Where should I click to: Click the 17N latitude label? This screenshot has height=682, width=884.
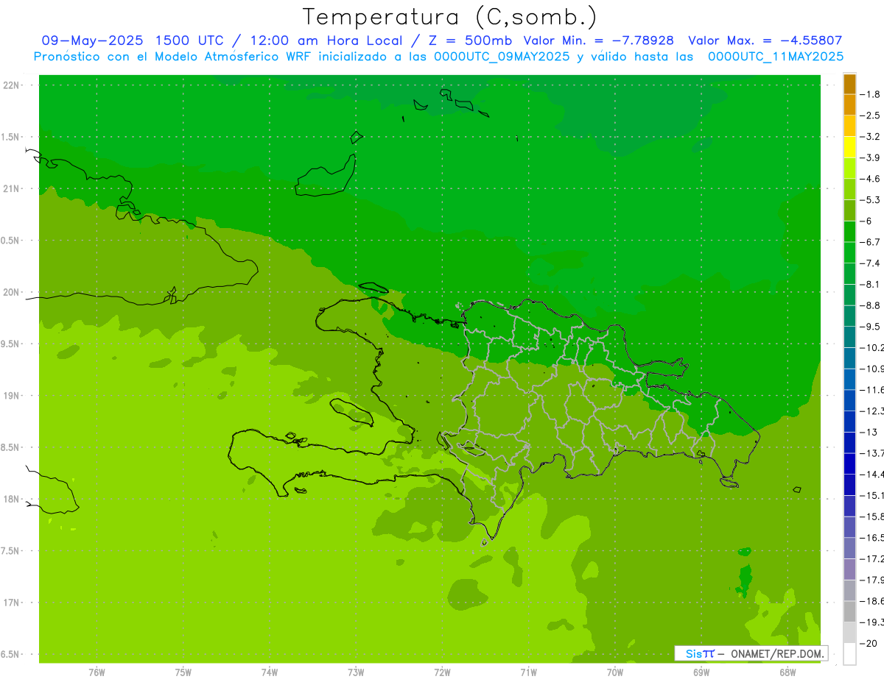click(12, 603)
